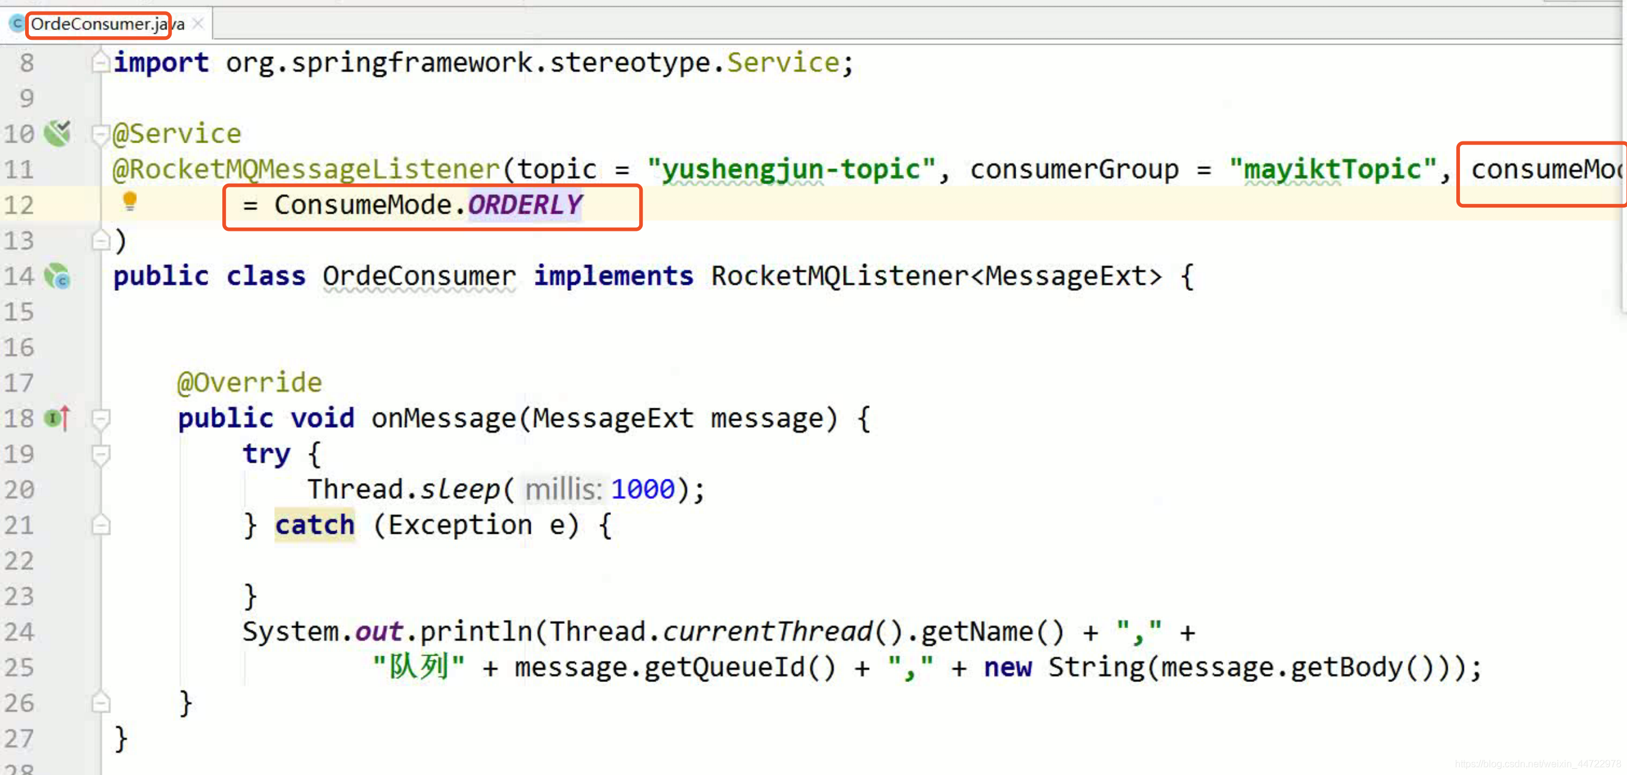Click the "yushengjun-topic" string literal
This screenshot has height=775, width=1627.
tap(791, 170)
